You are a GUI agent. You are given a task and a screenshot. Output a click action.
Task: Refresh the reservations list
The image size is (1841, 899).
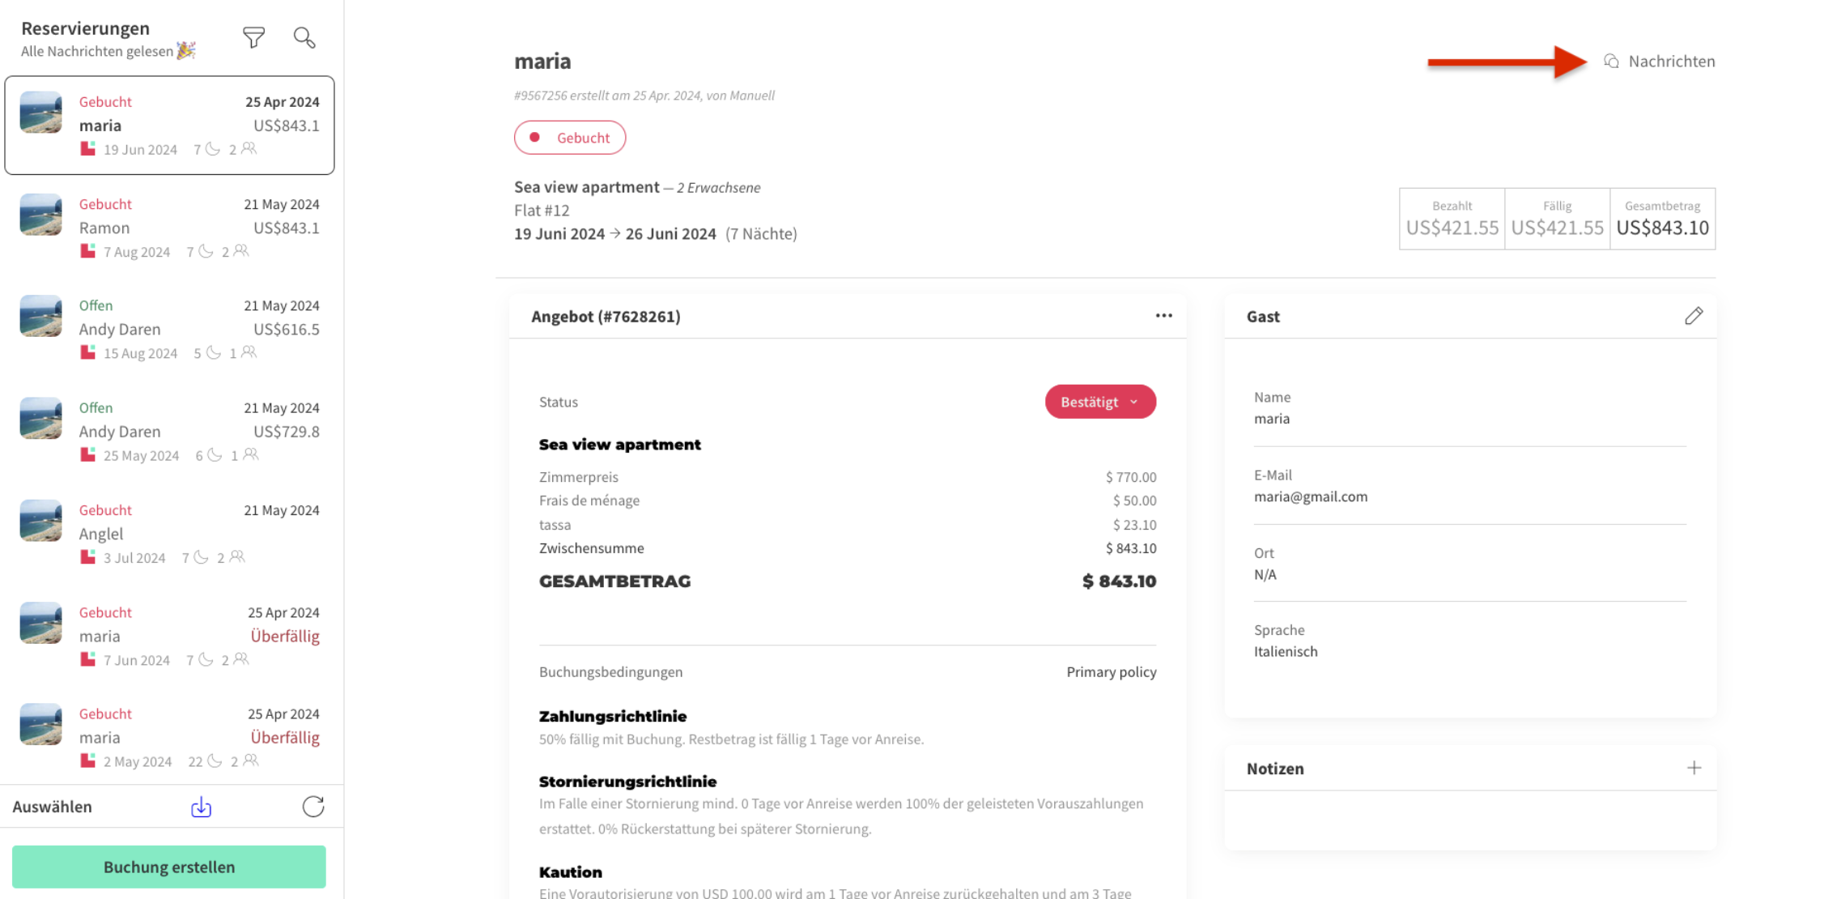click(313, 807)
